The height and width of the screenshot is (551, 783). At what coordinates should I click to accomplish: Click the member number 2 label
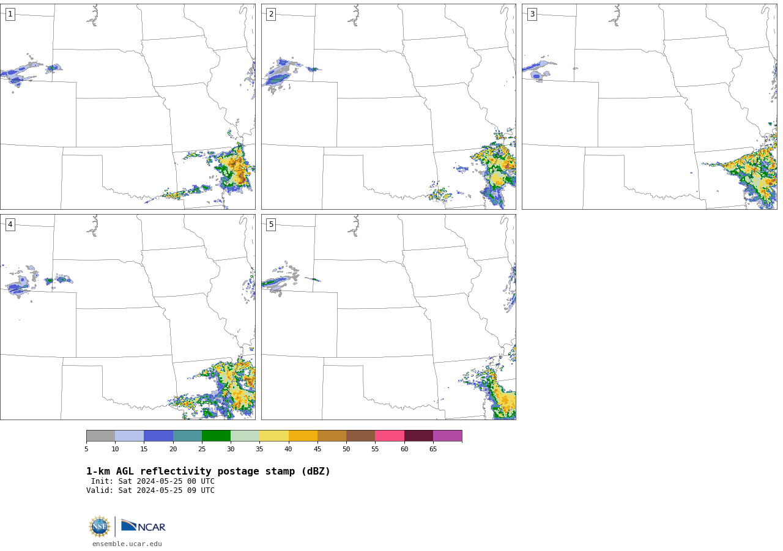(x=271, y=14)
